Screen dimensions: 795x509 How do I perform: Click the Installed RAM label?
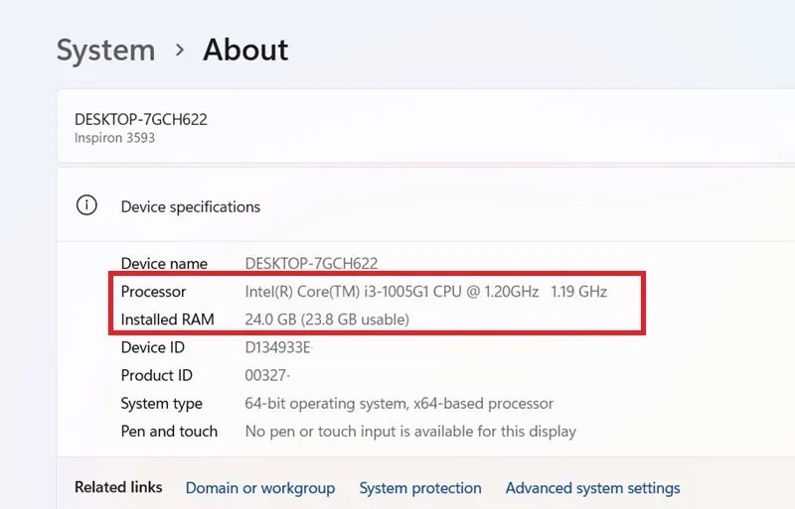(167, 318)
